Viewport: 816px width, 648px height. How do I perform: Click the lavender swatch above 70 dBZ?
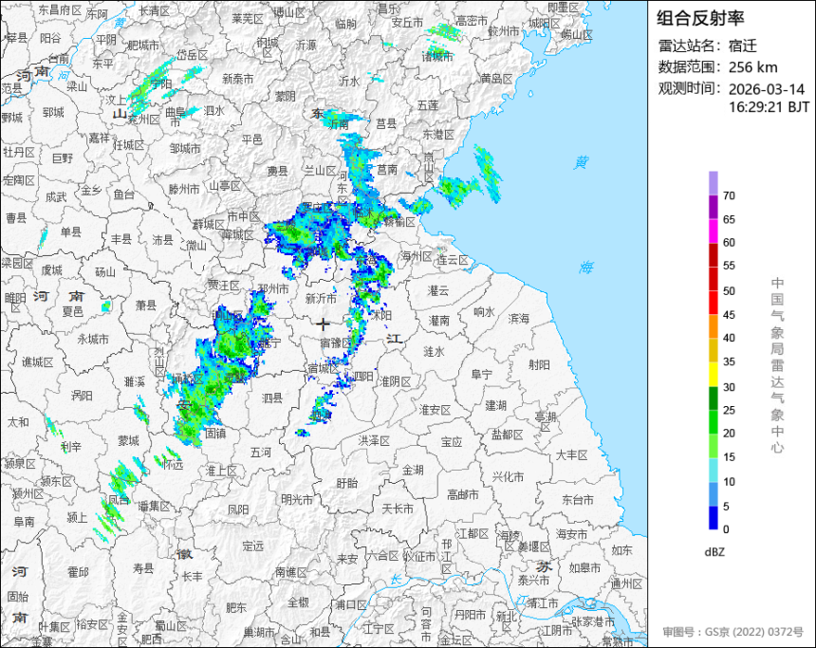(713, 183)
